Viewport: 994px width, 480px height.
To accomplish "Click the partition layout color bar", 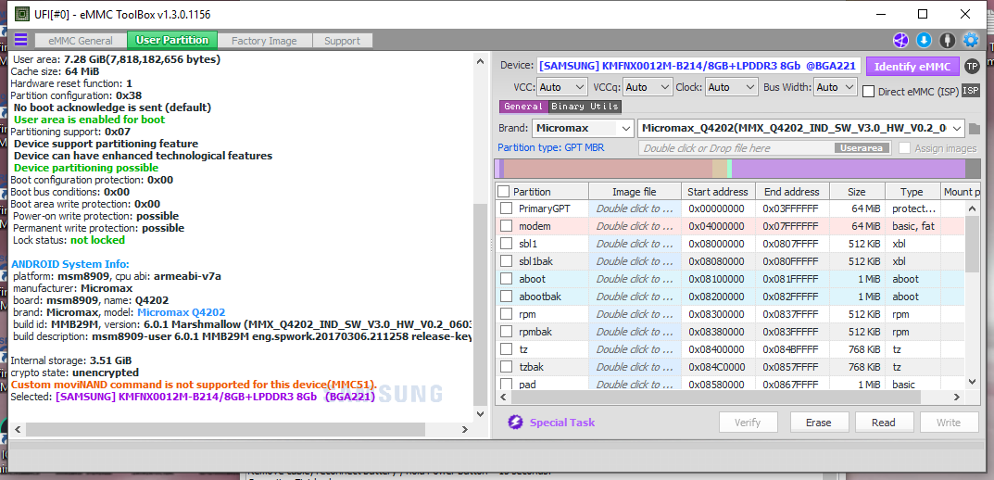I will point(736,169).
